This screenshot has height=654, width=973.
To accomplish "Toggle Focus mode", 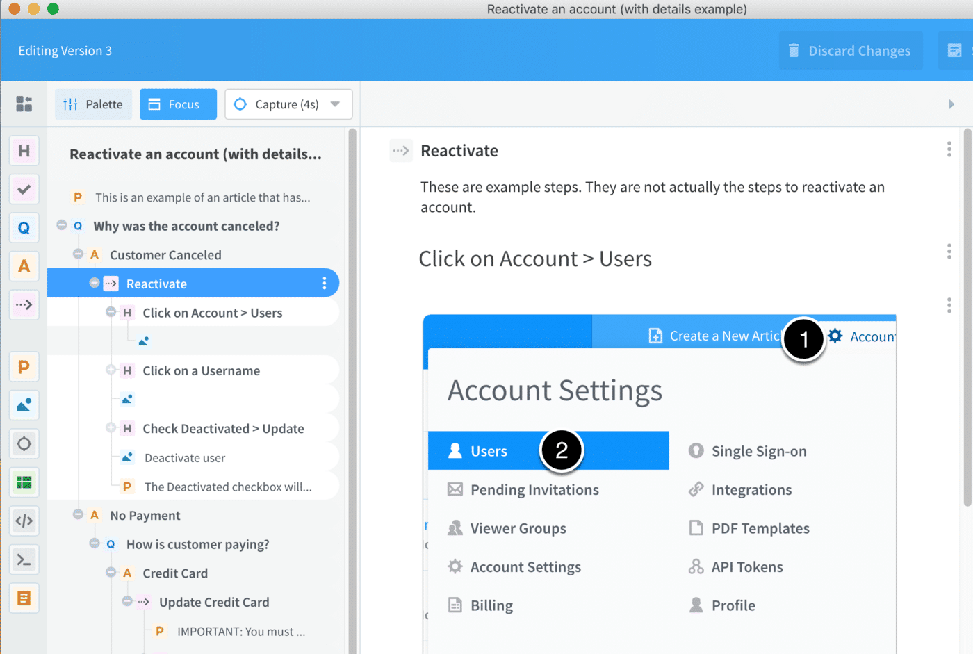I will (x=178, y=104).
